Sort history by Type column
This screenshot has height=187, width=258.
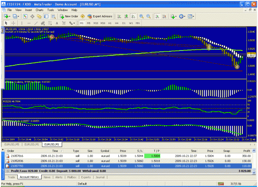point(73,151)
